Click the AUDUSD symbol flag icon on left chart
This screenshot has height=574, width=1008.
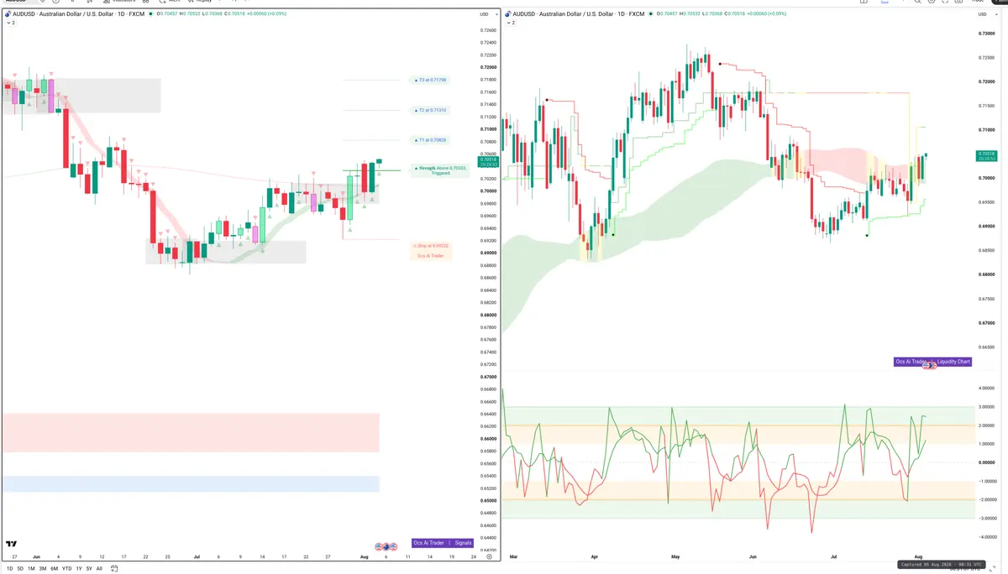(7, 14)
